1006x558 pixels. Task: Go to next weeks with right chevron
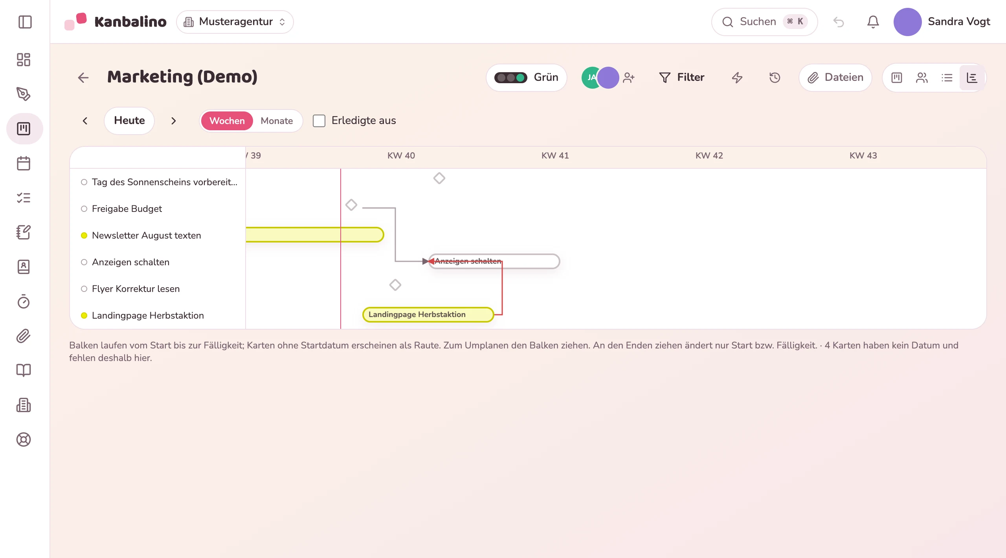pos(174,121)
